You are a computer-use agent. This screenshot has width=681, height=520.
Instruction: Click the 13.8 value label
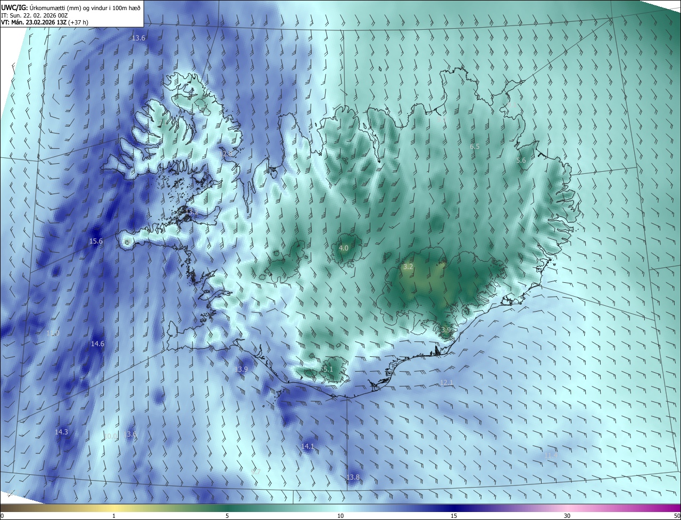pos(353,477)
